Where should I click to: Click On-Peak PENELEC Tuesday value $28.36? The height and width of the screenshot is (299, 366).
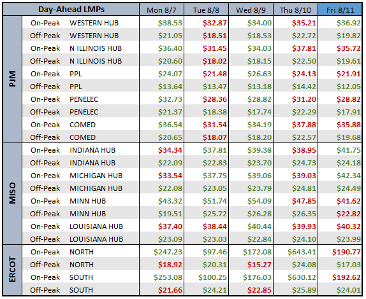click(x=214, y=99)
